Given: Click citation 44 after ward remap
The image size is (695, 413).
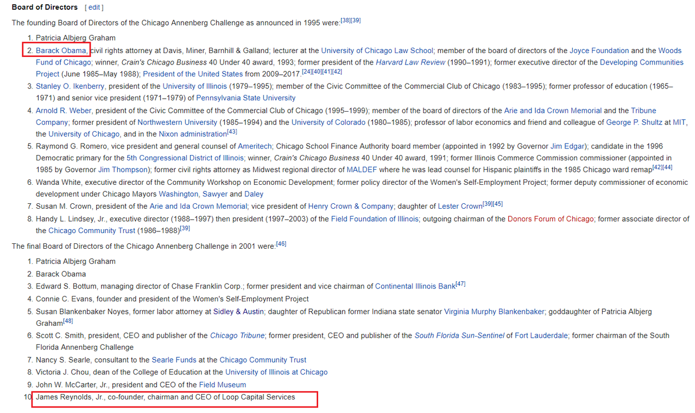Looking at the screenshot, I should pyautogui.click(x=667, y=167).
